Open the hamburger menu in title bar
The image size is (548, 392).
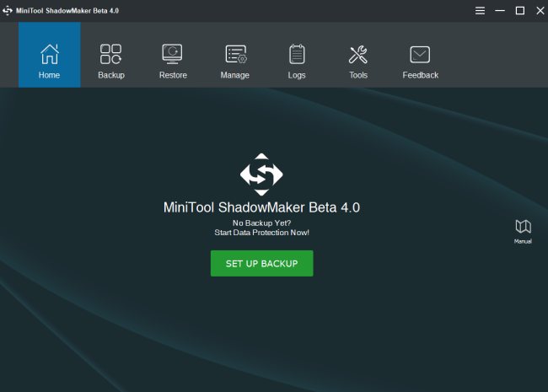[x=480, y=11]
